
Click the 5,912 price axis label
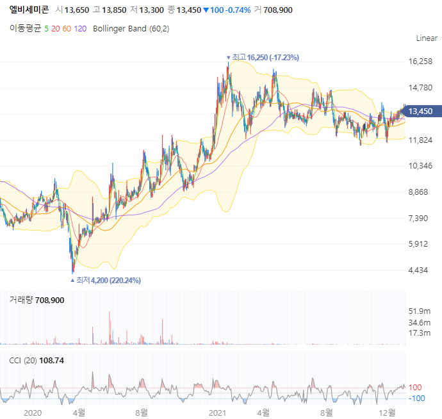(x=418, y=244)
